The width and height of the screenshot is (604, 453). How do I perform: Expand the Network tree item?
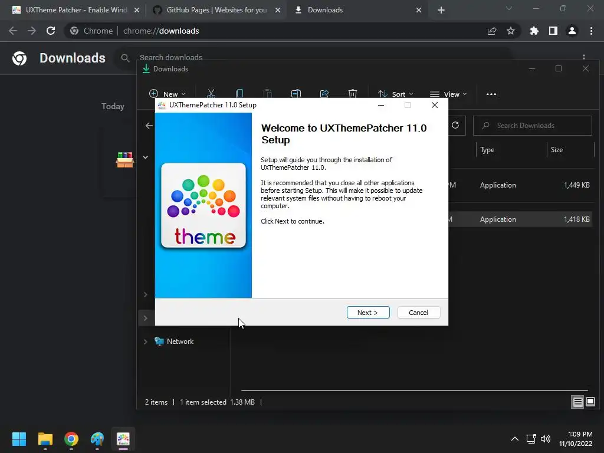(x=146, y=342)
